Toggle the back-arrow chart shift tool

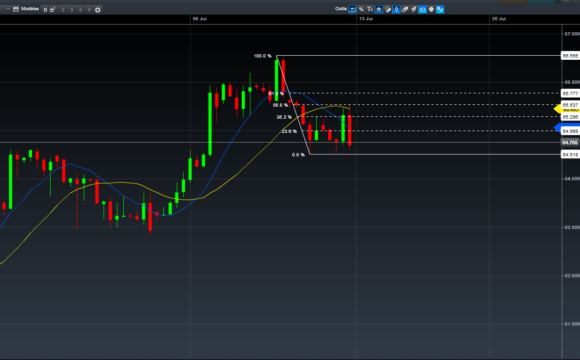(353, 9)
